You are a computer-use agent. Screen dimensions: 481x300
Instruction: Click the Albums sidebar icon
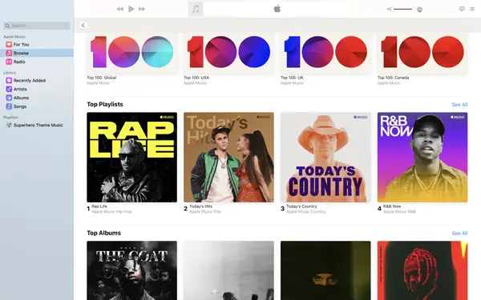click(x=9, y=98)
